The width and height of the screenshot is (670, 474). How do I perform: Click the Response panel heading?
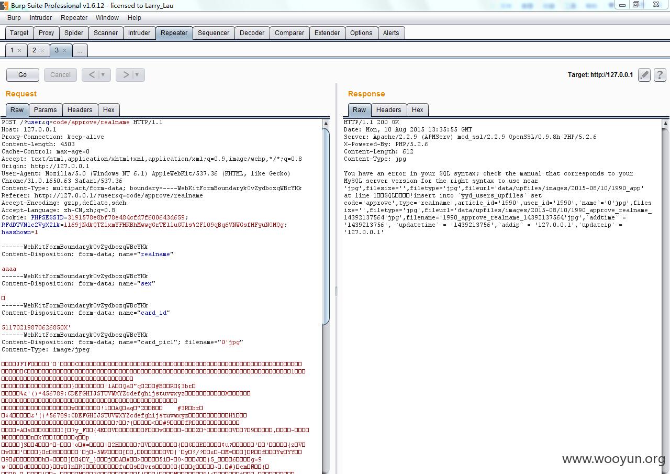(366, 94)
